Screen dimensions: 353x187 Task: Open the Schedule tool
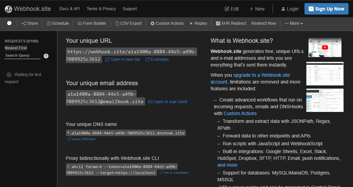point(58,23)
